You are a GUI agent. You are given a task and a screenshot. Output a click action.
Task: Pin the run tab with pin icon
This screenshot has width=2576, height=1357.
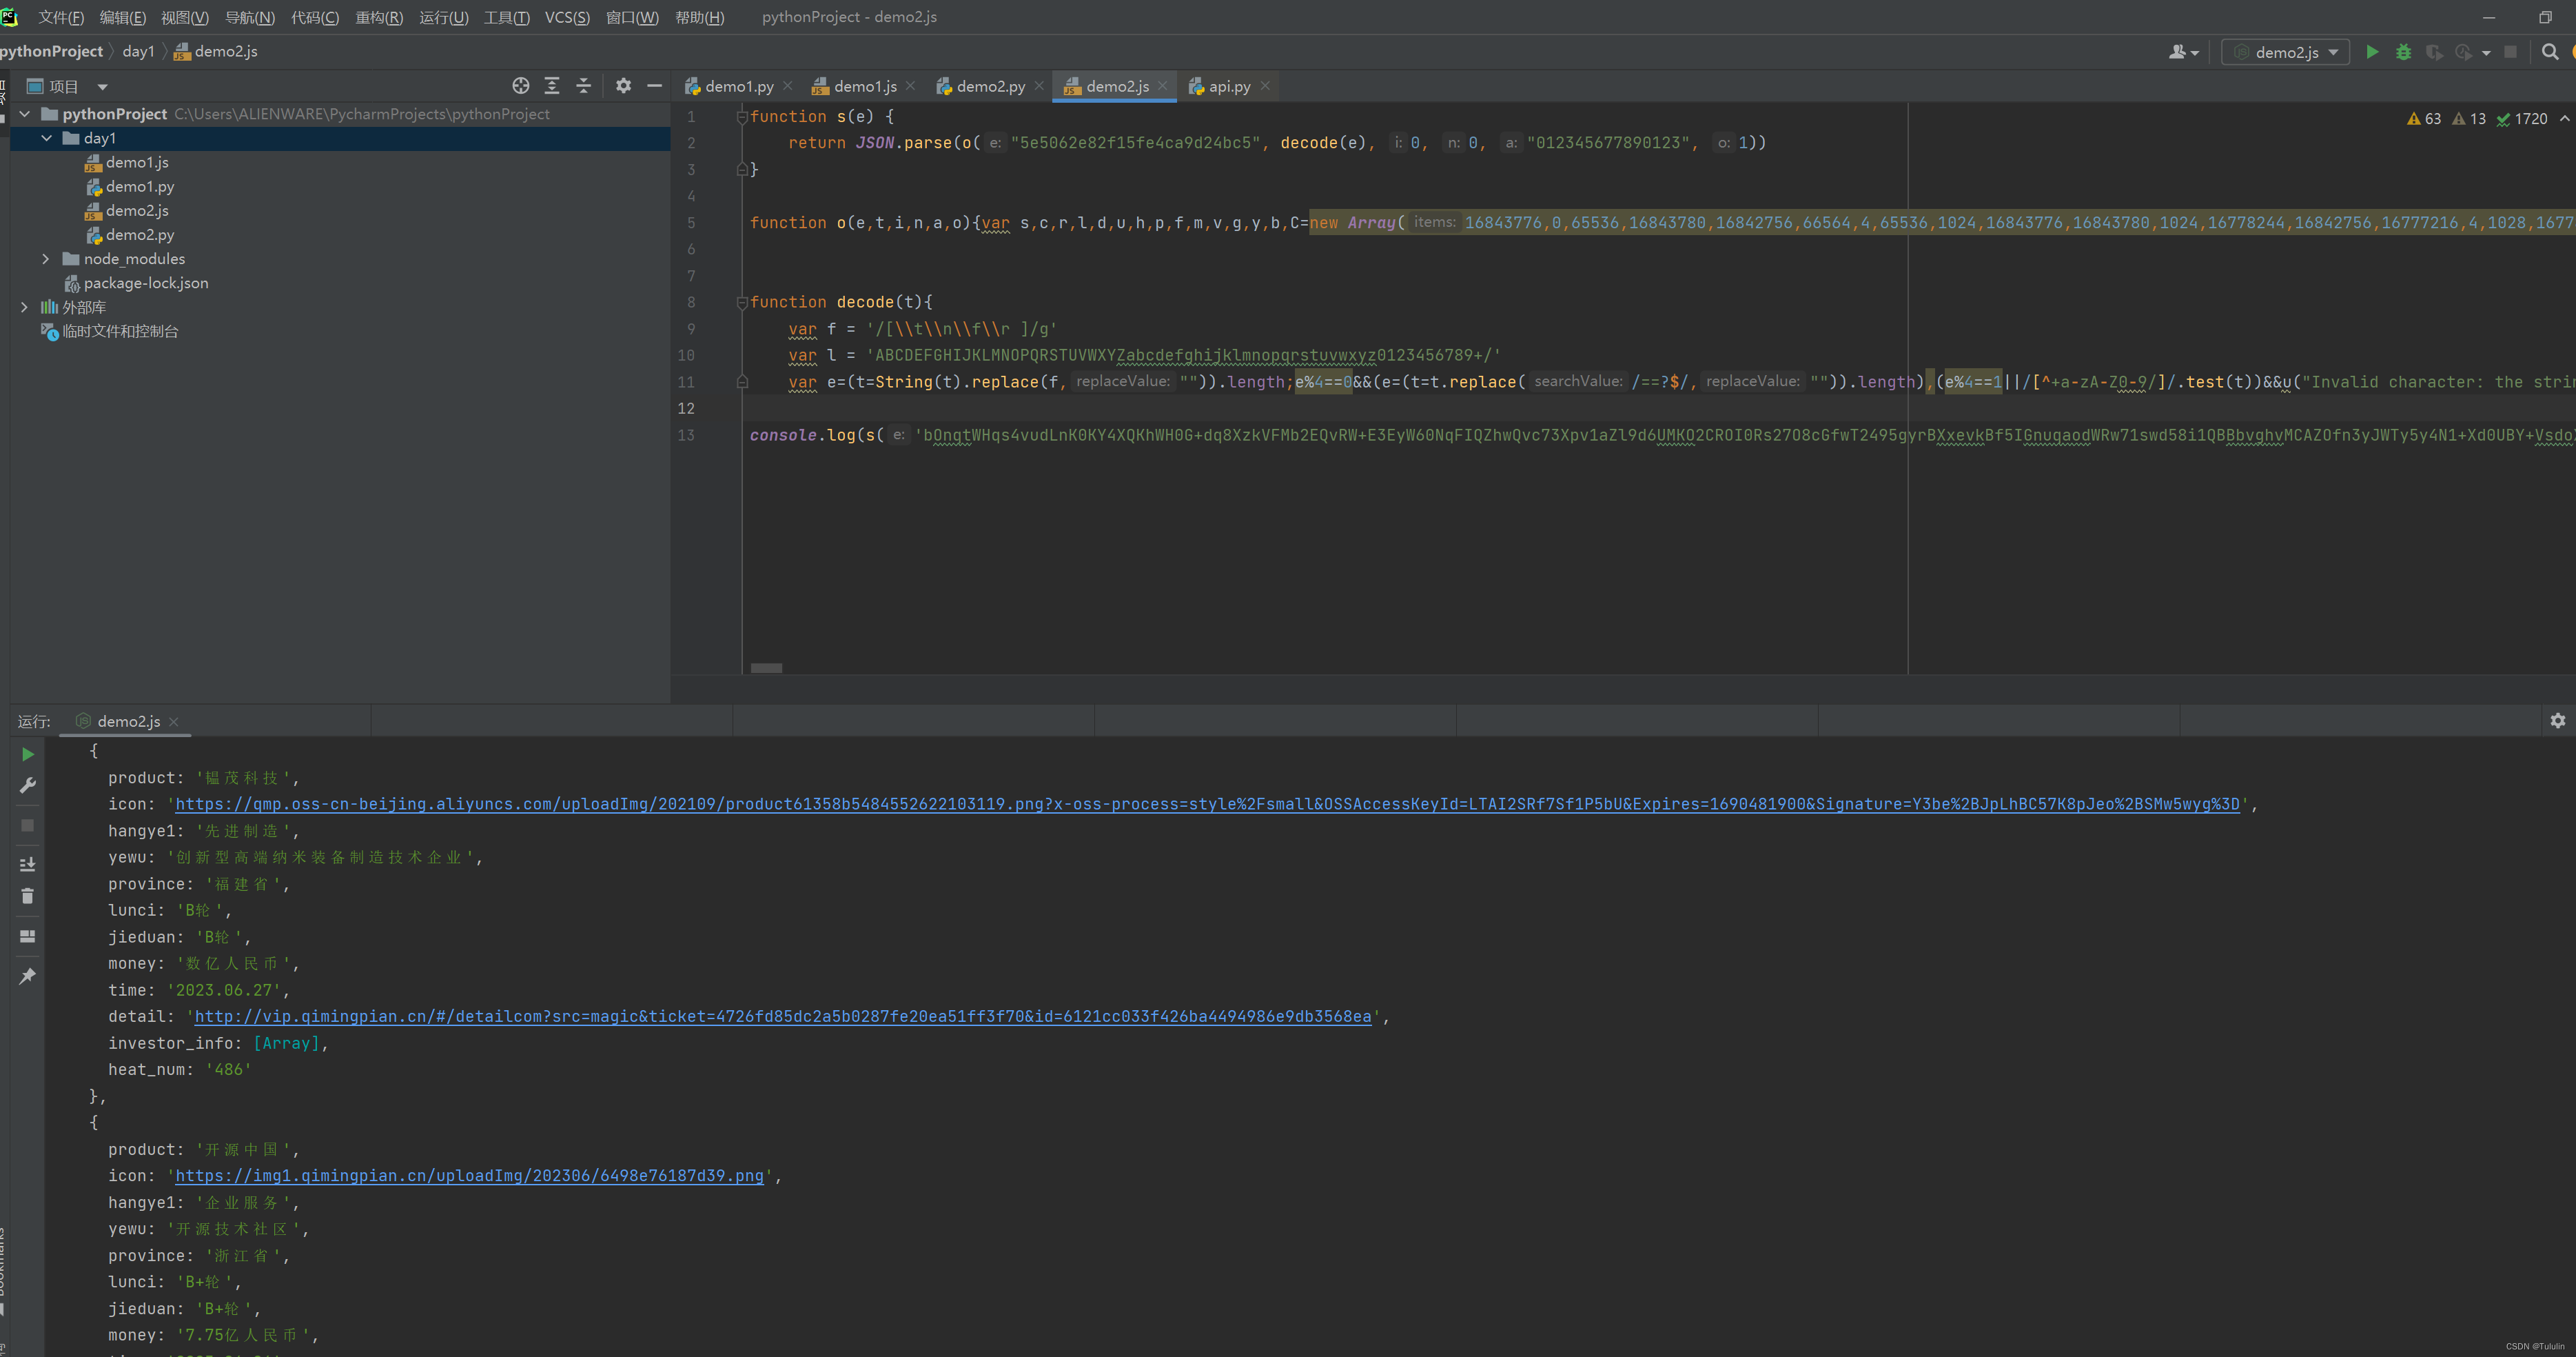pyautogui.click(x=28, y=976)
